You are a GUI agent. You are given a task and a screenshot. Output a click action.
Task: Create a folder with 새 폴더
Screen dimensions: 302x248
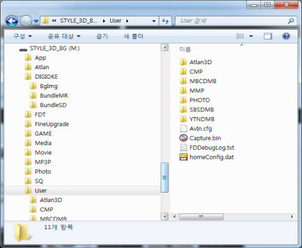coord(133,37)
